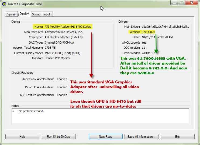Close the DirectX Diagnostic Tool window

(192, 3)
